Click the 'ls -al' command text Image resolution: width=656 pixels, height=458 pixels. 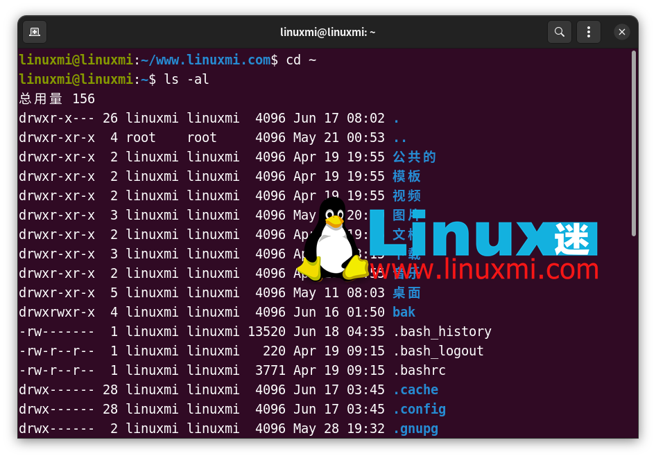point(186,79)
